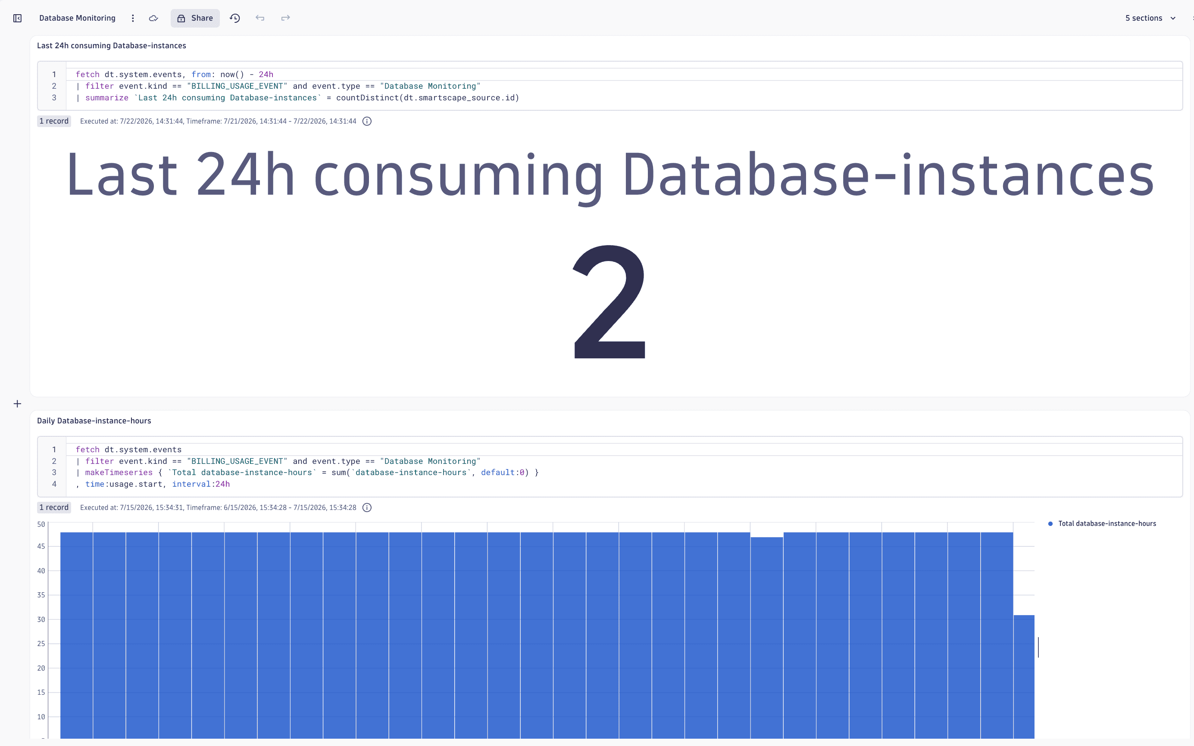Click the cloud sync status icon

153,18
